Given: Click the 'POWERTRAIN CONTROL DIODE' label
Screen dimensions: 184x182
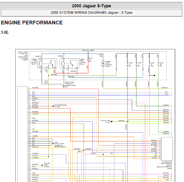Looking at the screenshot, I should (109, 64).
